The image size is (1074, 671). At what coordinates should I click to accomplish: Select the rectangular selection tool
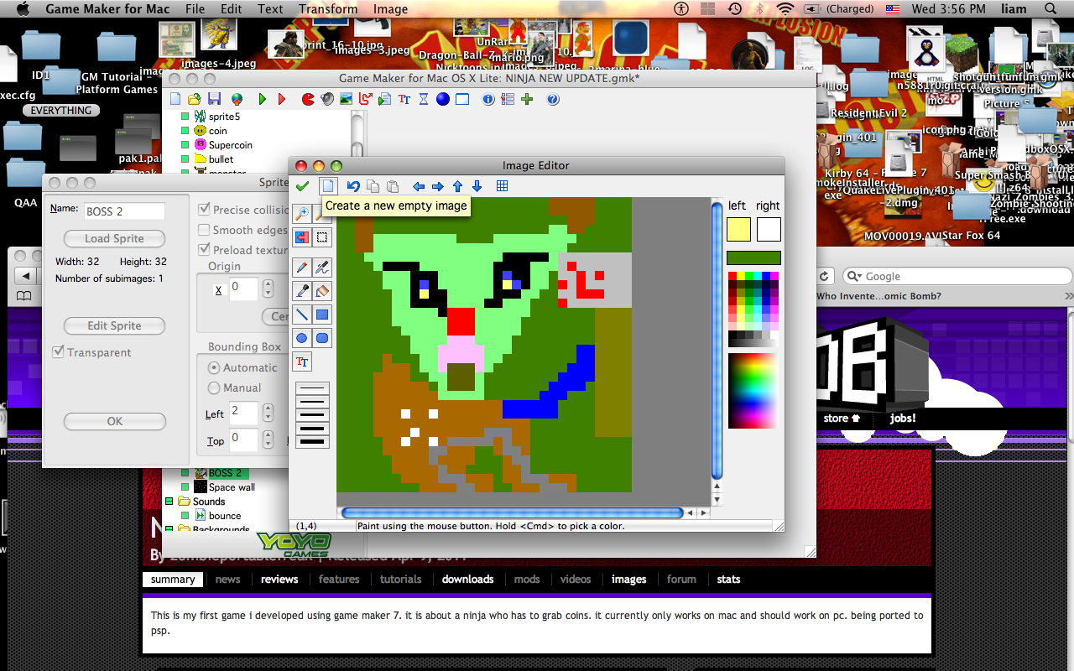[x=322, y=237]
